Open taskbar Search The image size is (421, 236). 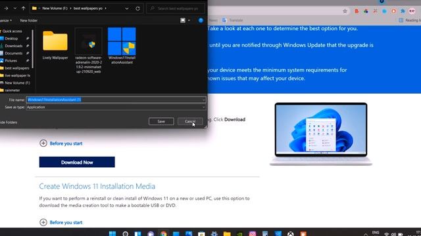coord(125,233)
